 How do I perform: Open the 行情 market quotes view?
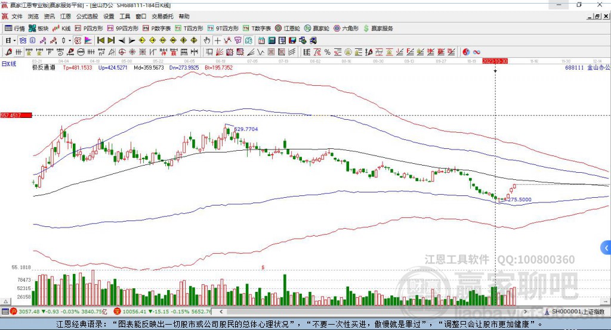point(14,29)
